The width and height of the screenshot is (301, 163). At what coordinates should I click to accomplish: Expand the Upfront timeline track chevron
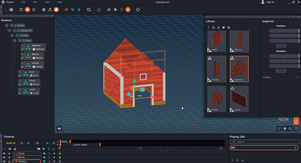(x=14, y=161)
